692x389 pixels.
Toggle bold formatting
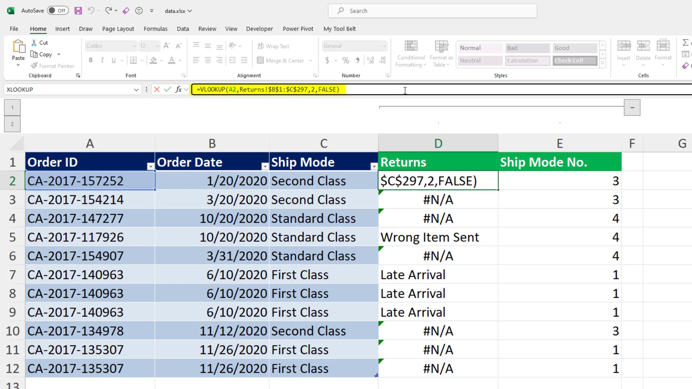tap(90, 60)
